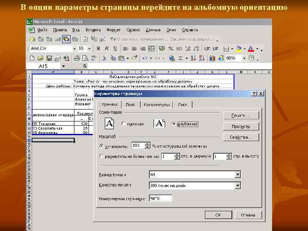Open Print Preview from the toolbar
Image resolution: width=308 pixels, height=231 pixels.
[x=86, y=58]
